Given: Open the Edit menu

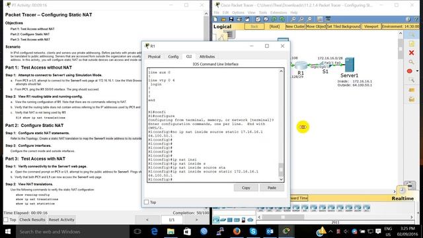Looking at the screenshot, I should tap(225, 13).
